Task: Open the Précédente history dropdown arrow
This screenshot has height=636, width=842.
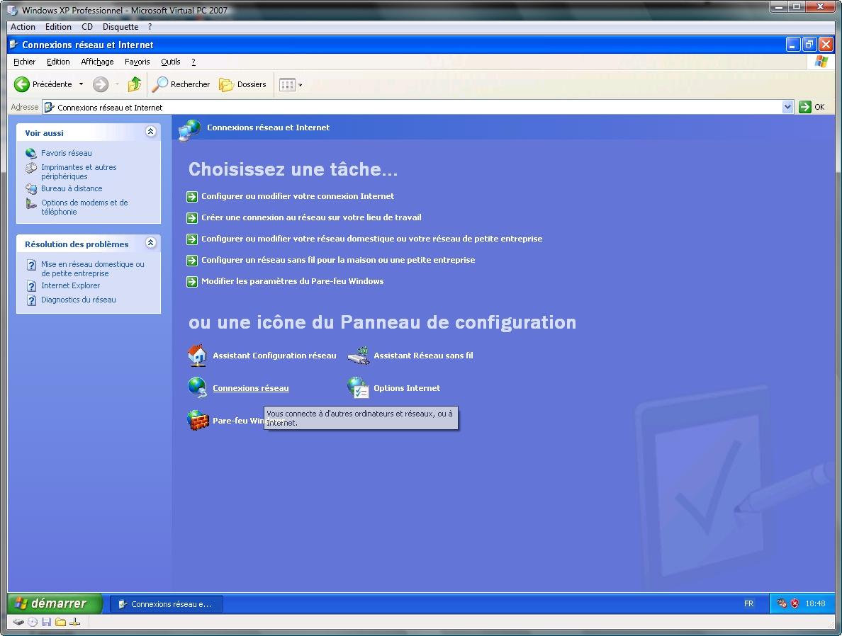Action: coord(81,84)
